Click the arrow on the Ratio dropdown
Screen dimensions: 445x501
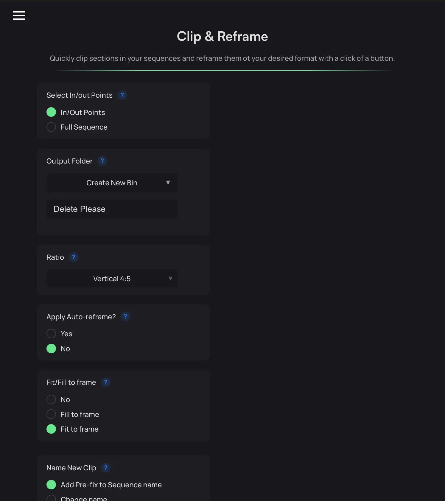pos(170,278)
